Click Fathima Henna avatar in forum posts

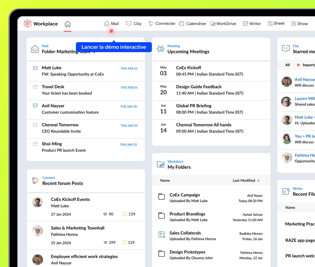click(x=38, y=231)
